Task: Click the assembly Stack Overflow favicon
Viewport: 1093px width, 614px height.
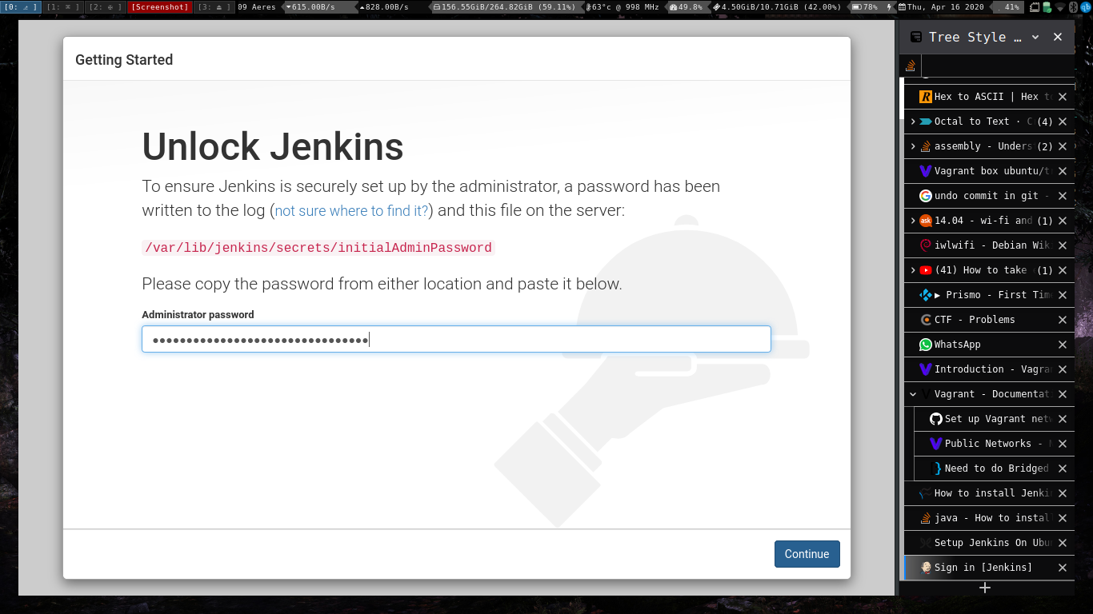Action: click(x=926, y=146)
